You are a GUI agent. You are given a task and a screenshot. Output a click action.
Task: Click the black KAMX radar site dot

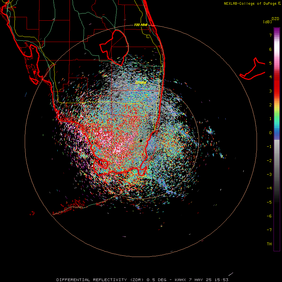pos(141,141)
